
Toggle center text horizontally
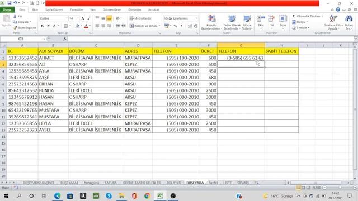point(103,26)
